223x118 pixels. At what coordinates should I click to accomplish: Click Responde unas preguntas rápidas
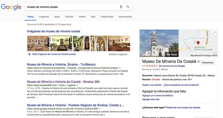coord(183,107)
